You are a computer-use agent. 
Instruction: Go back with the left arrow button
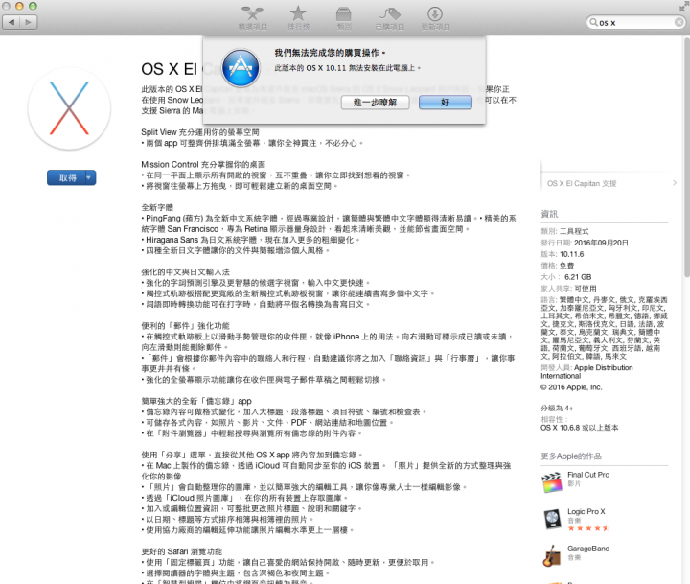click(11, 22)
